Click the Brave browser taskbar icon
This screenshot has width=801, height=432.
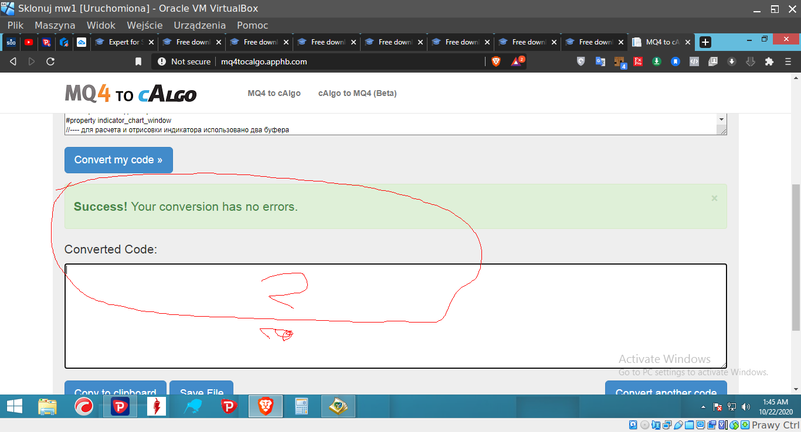[266, 406]
